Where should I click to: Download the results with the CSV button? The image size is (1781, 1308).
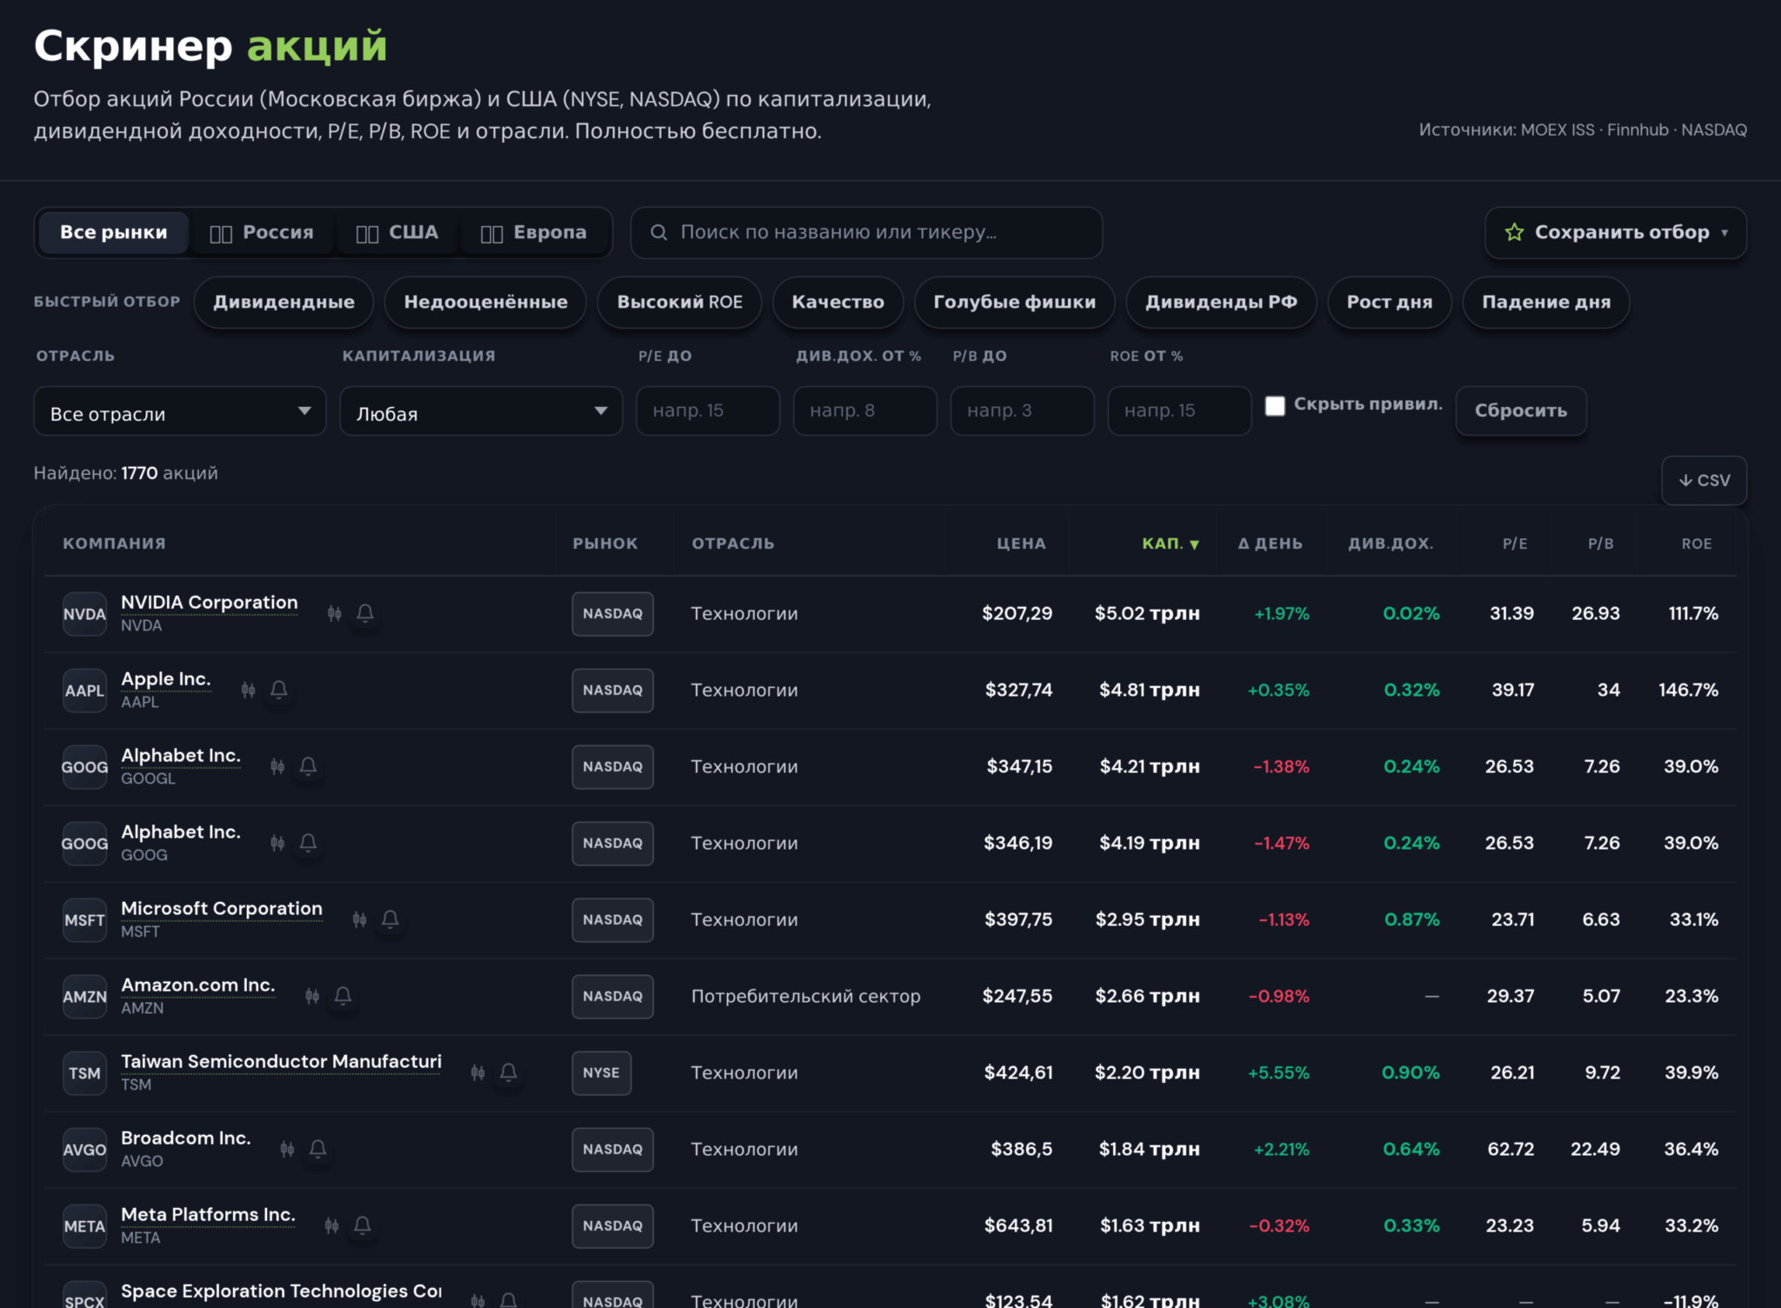pos(1704,480)
